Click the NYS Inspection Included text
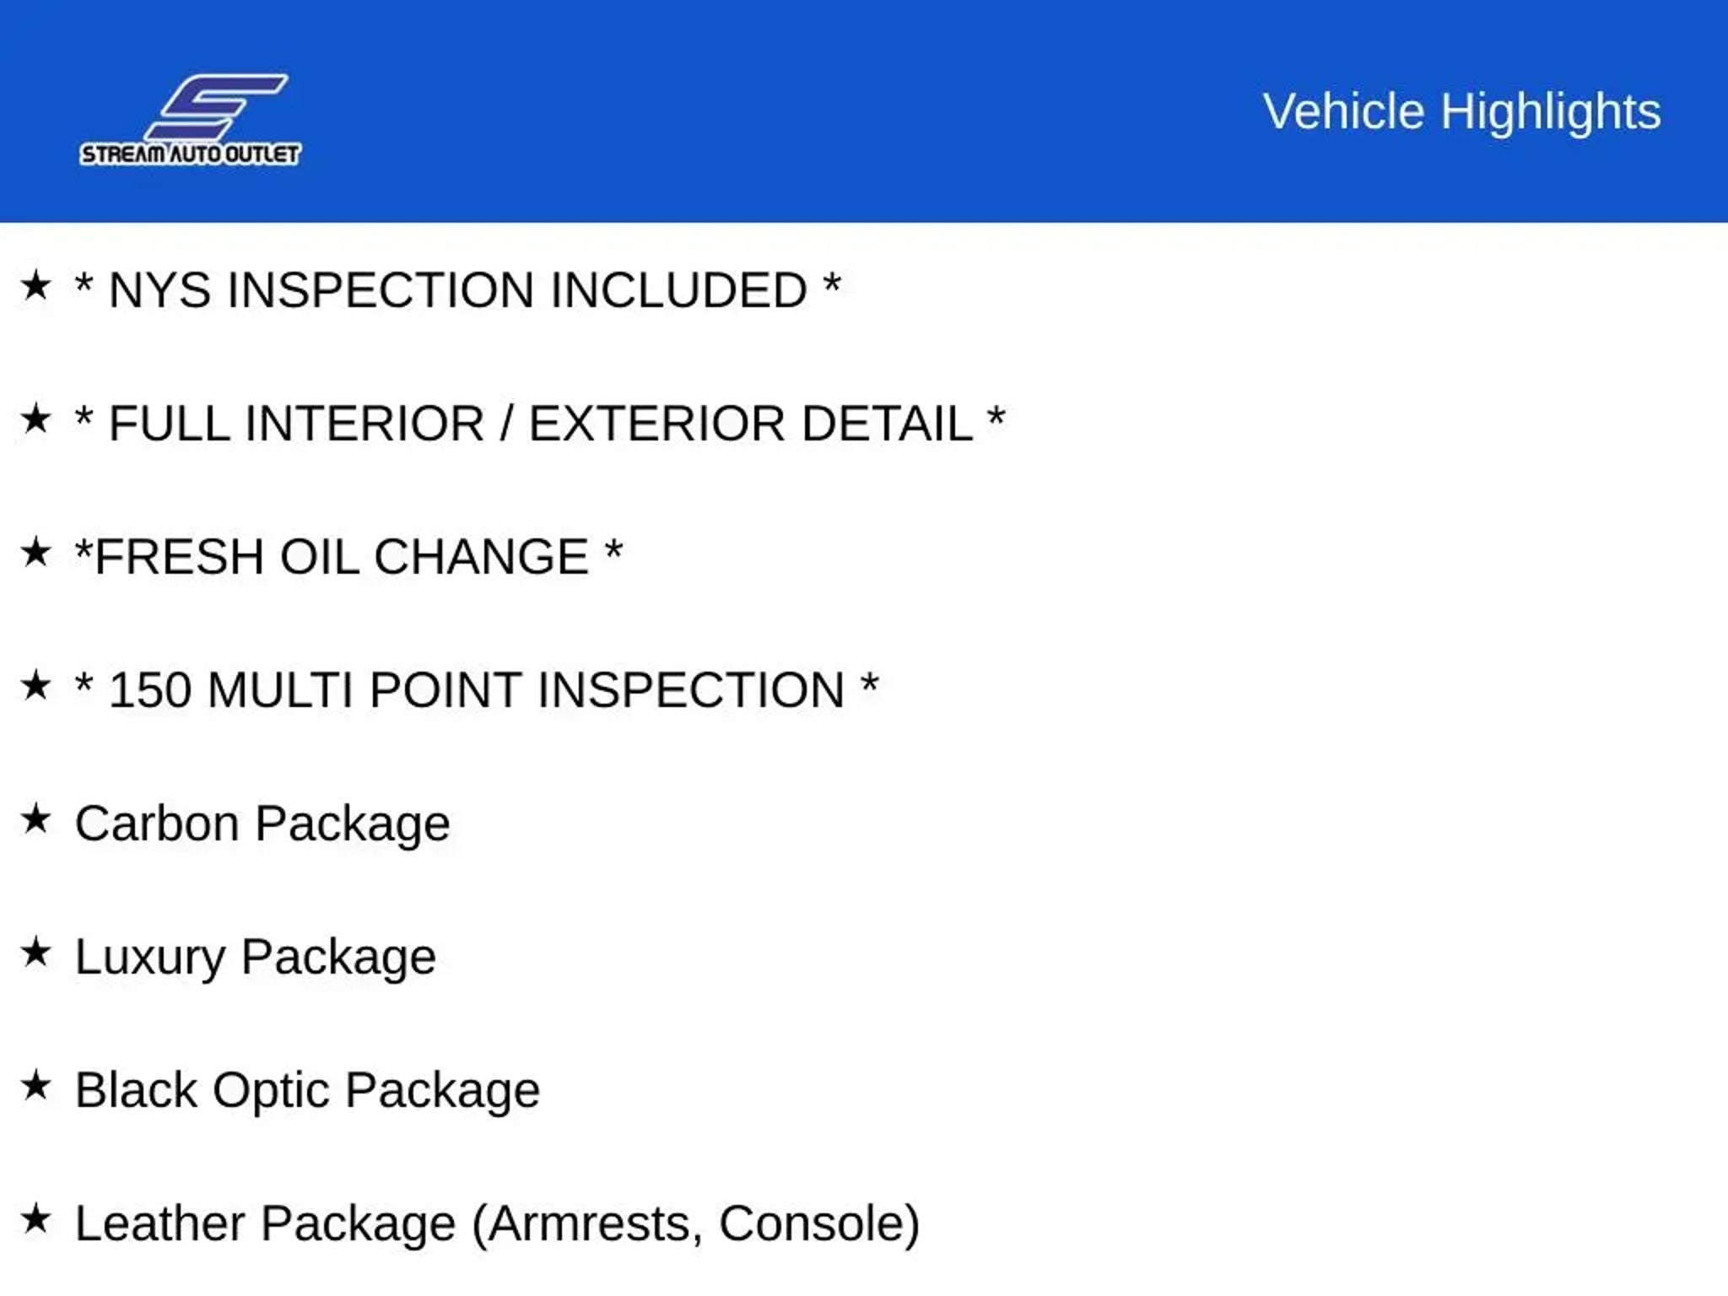The width and height of the screenshot is (1728, 1296). (458, 290)
